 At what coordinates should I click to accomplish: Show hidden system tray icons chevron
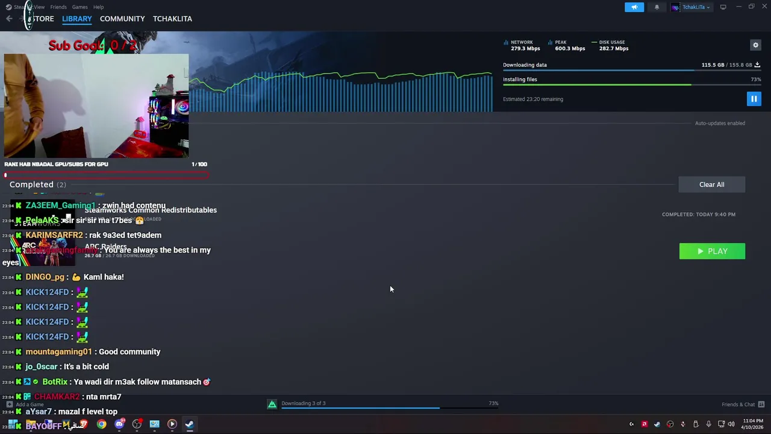(x=631, y=424)
